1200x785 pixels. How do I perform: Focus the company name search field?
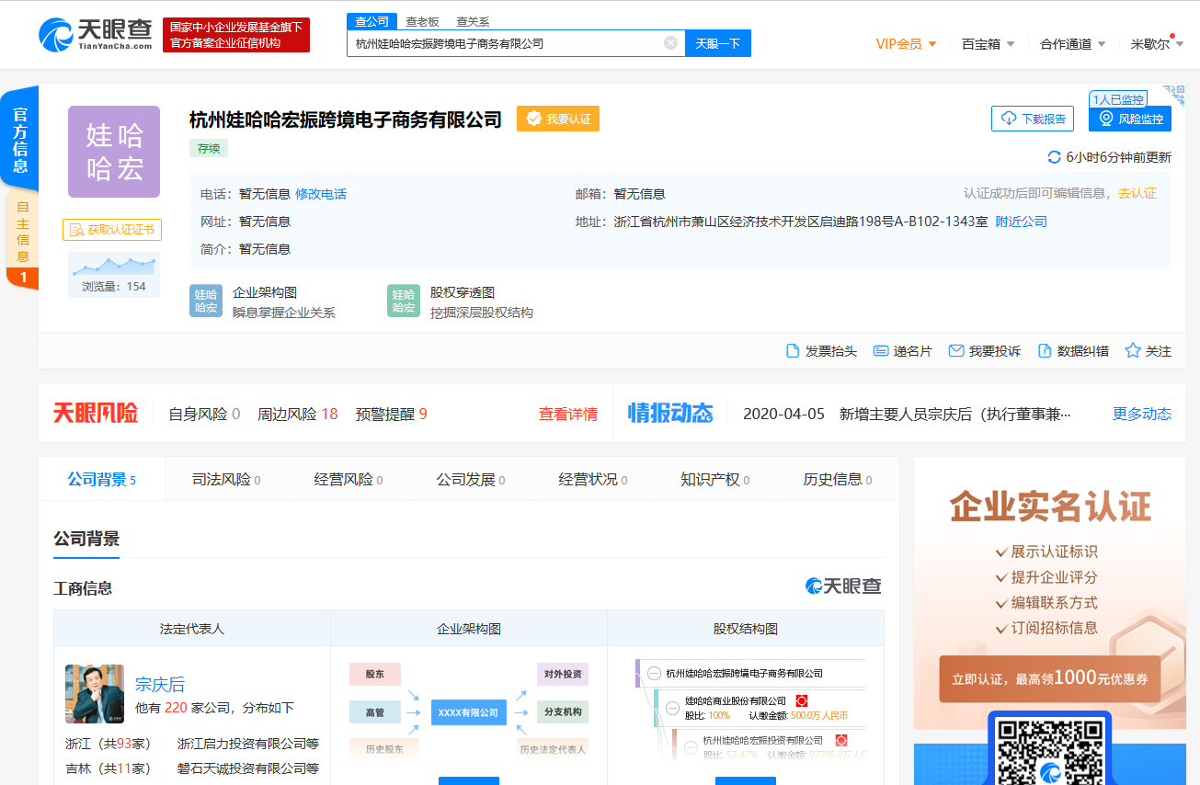point(516,43)
